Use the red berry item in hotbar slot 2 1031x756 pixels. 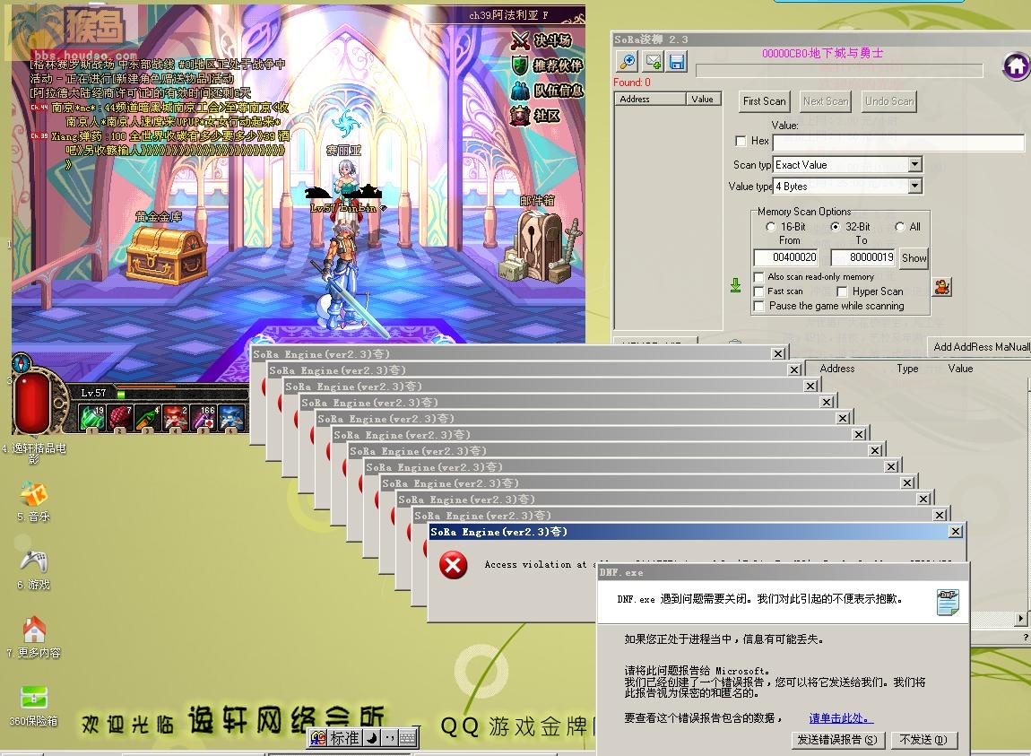(x=119, y=418)
